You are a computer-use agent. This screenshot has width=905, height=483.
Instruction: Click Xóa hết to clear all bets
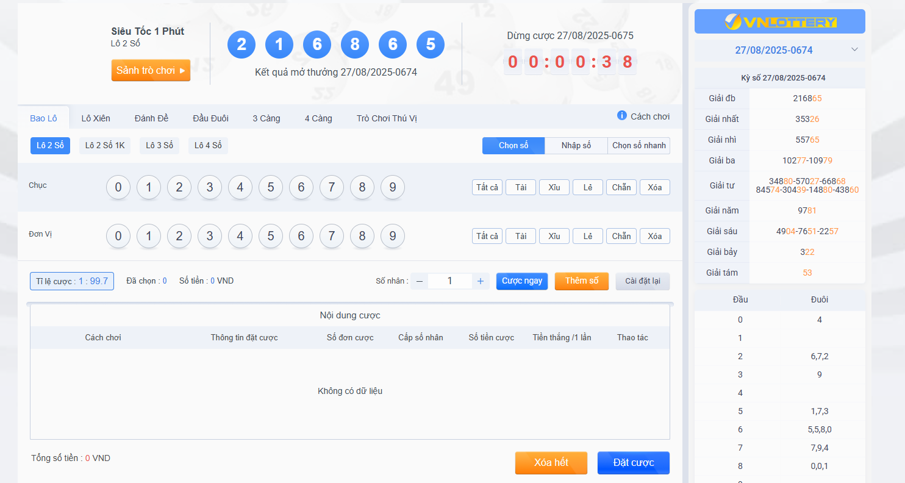tap(551, 462)
